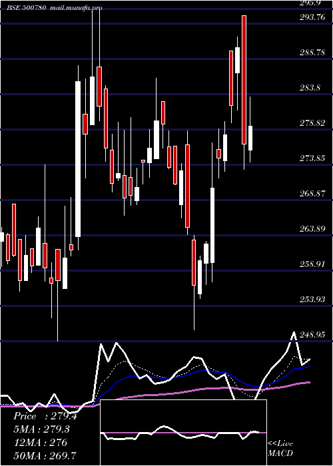
Task: Click the tallest red candle near 293.76
Action: pos(244,80)
